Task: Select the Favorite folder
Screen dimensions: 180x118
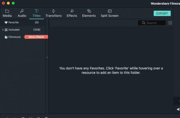Action: 23,22
